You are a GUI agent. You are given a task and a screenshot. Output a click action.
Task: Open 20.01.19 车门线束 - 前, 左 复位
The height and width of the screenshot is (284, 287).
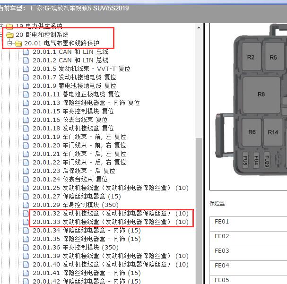click(x=79, y=137)
